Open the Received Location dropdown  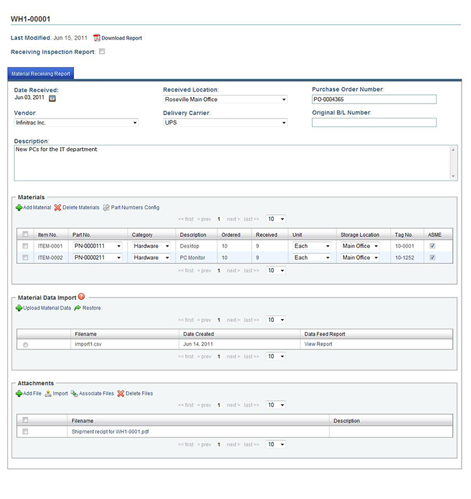pyautogui.click(x=225, y=99)
